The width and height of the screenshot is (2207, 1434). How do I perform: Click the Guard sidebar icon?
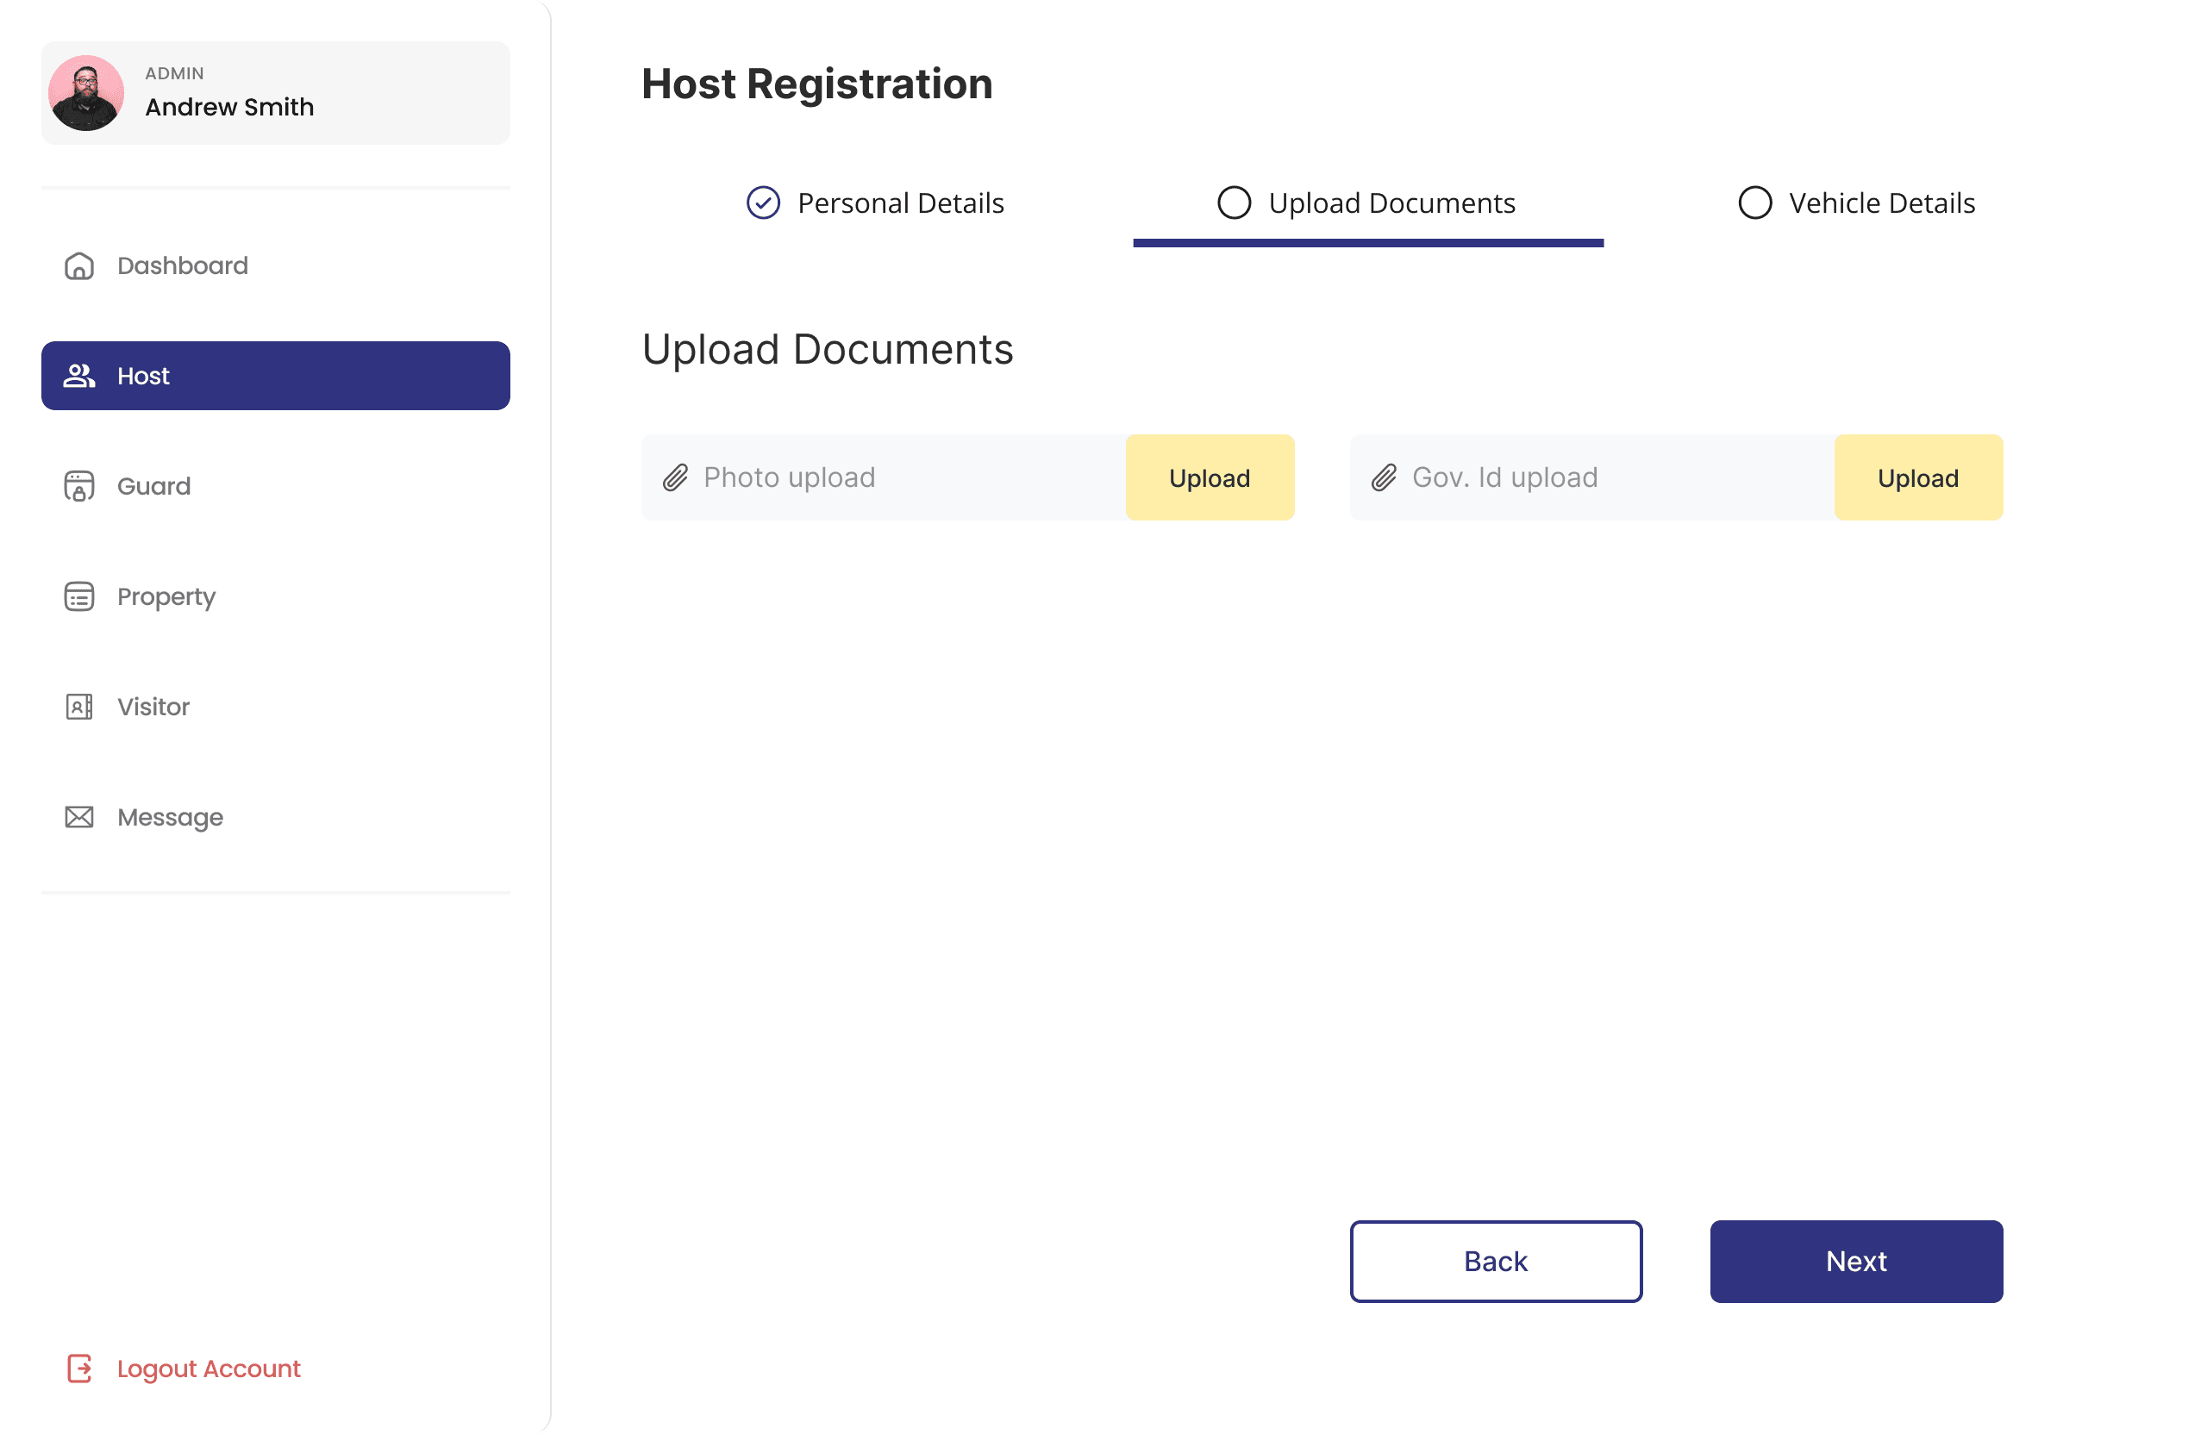[78, 486]
